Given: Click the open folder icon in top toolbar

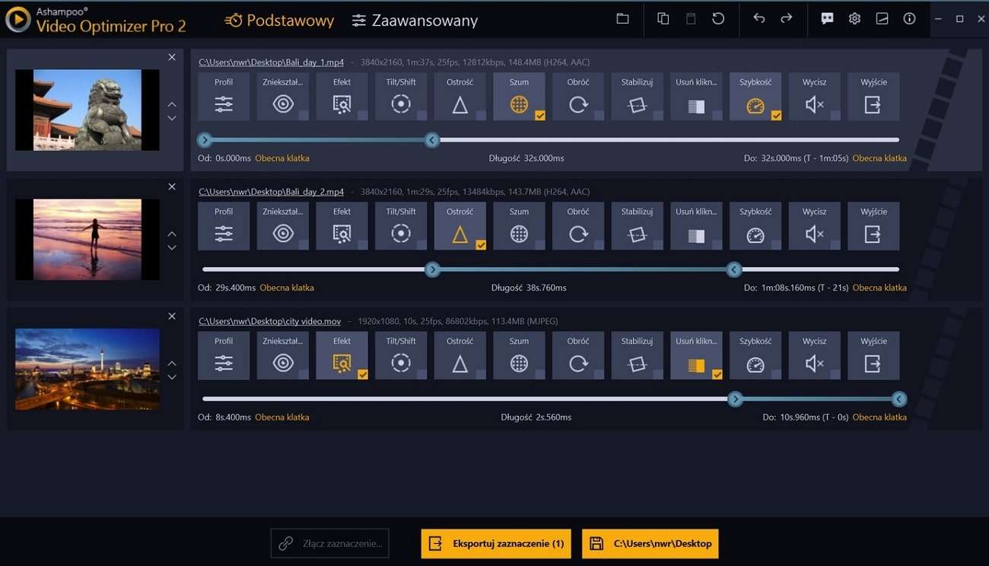Looking at the screenshot, I should [622, 19].
